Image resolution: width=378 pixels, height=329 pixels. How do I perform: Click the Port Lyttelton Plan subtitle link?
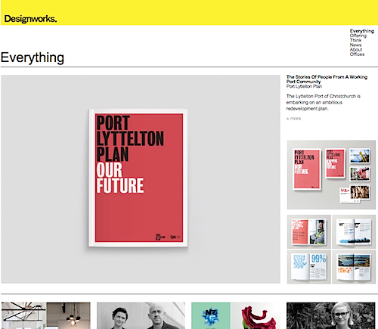(304, 86)
